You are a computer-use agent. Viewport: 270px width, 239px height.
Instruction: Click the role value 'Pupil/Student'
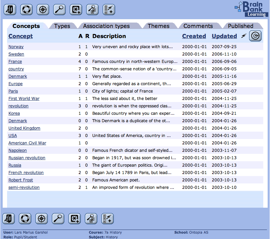tap(26, 237)
